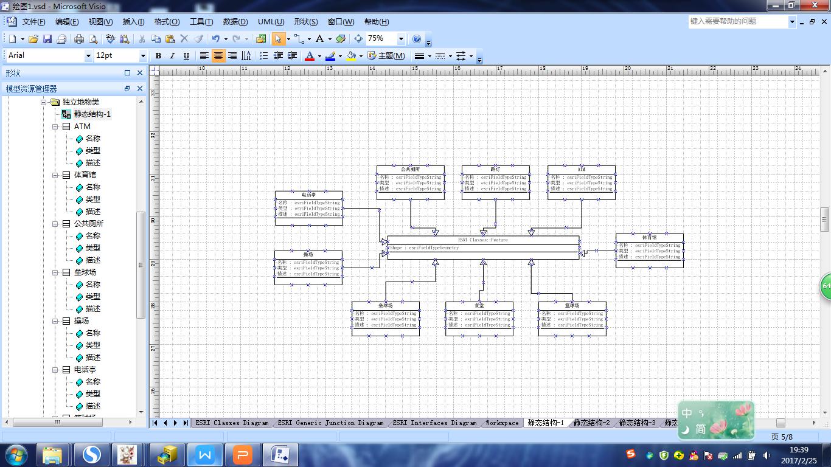The image size is (831, 467).
Task: Click the Format Painter brush icon
Action: (x=198, y=39)
